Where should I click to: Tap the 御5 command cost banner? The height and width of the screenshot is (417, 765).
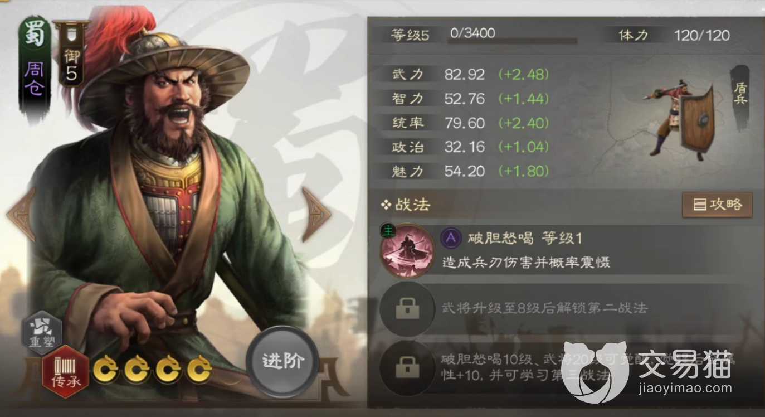pos(71,53)
